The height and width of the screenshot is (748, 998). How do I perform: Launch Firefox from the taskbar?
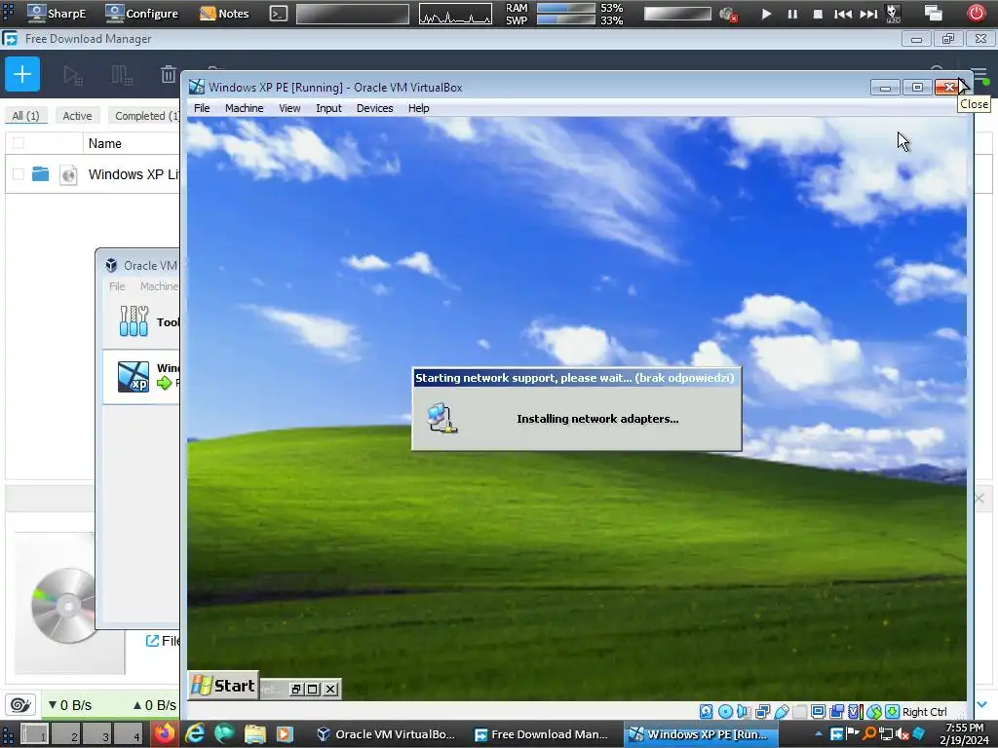click(x=164, y=733)
